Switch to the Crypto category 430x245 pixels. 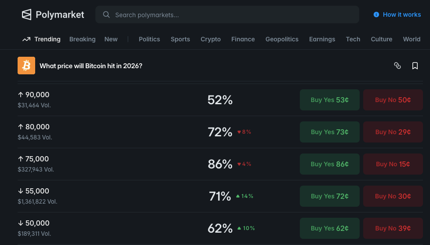[211, 39]
